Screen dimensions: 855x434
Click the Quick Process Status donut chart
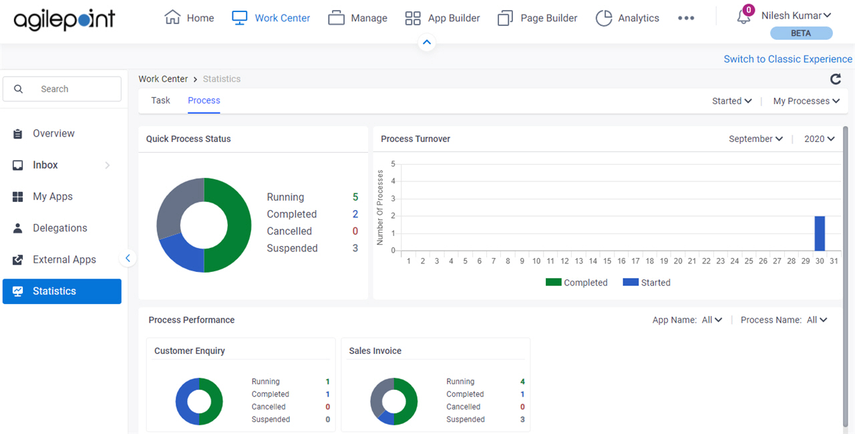[204, 225]
